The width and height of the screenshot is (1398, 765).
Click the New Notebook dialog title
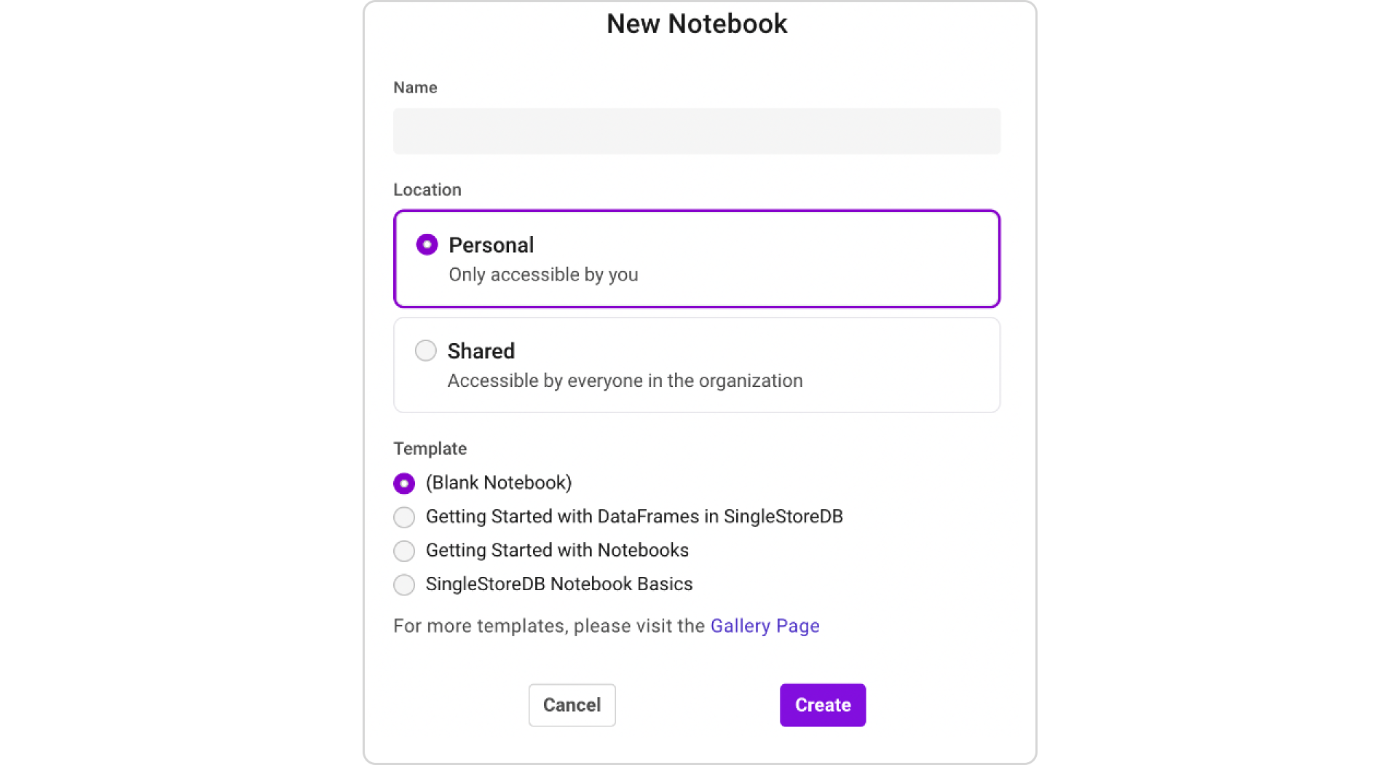(697, 23)
